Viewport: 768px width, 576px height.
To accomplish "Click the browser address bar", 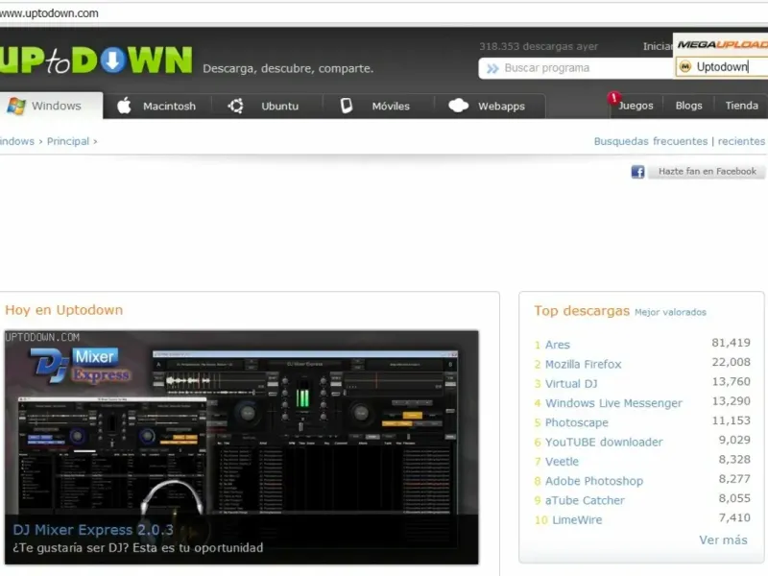I will [x=384, y=13].
